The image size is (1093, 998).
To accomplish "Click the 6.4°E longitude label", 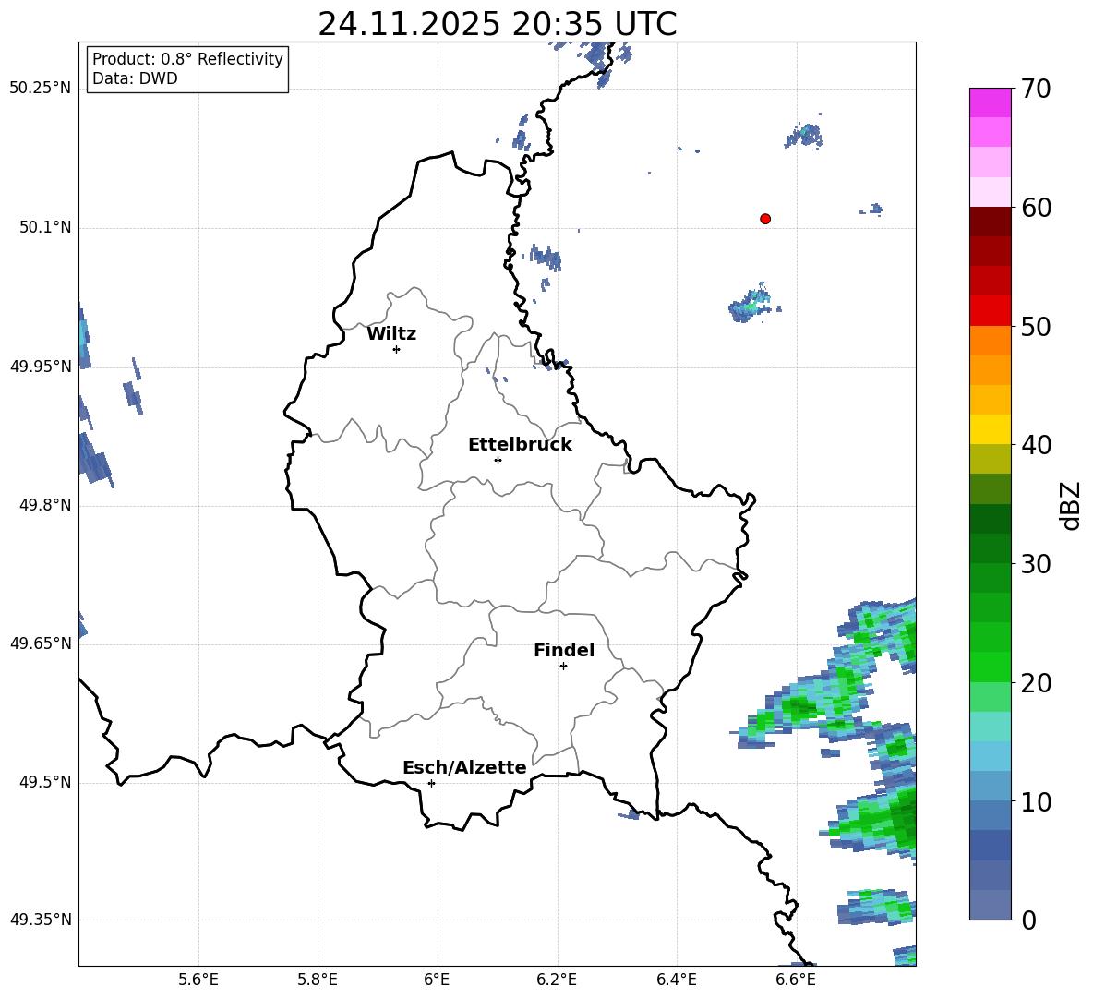I will pos(676,980).
